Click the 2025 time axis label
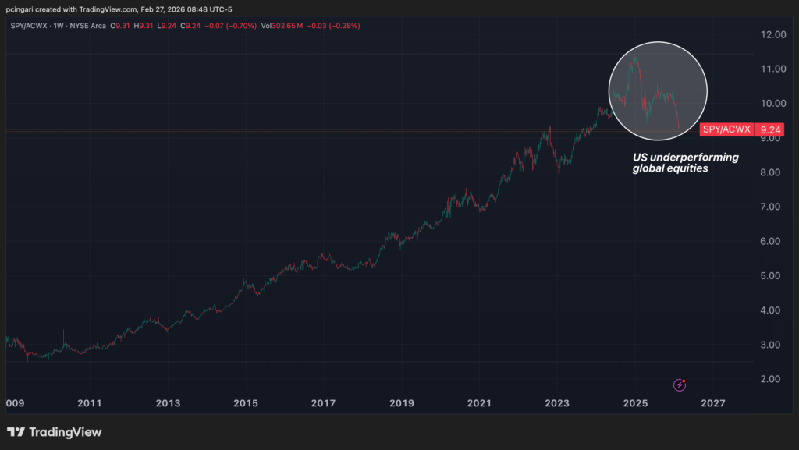Viewport: 799px width, 450px height. click(x=635, y=403)
